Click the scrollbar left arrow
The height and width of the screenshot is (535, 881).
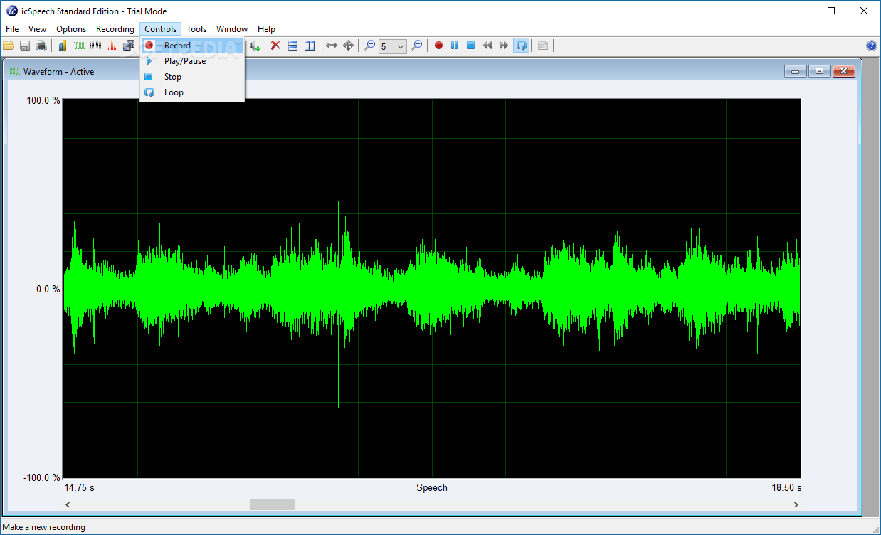pyautogui.click(x=68, y=504)
